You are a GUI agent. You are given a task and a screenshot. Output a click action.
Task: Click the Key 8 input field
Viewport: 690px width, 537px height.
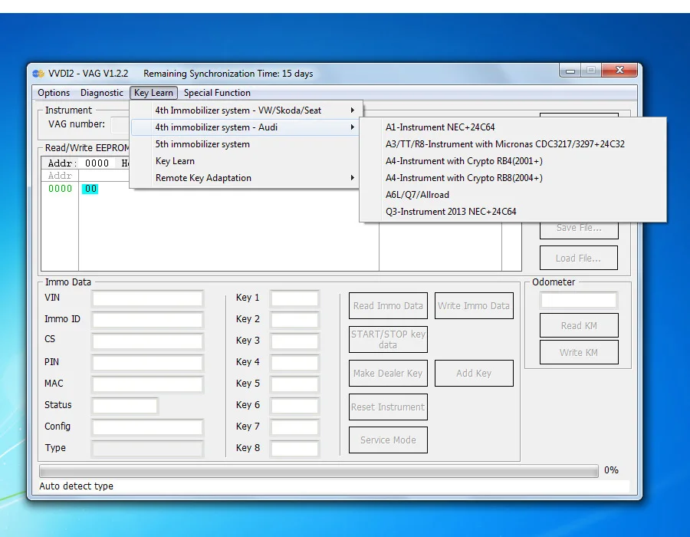click(294, 449)
